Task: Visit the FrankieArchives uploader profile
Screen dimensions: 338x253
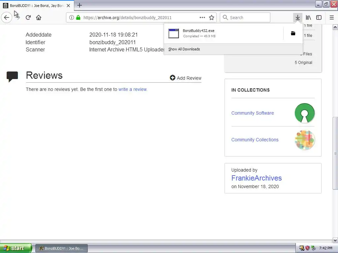Action: [x=256, y=178]
